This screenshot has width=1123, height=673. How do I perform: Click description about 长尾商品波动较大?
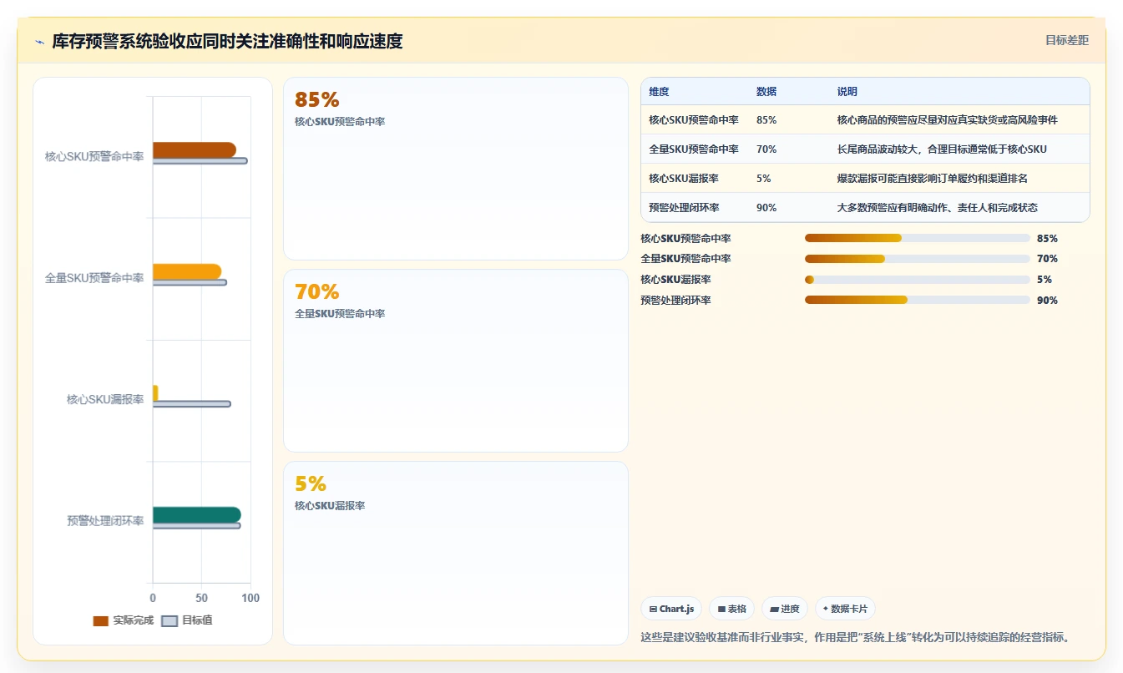[942, 149]
